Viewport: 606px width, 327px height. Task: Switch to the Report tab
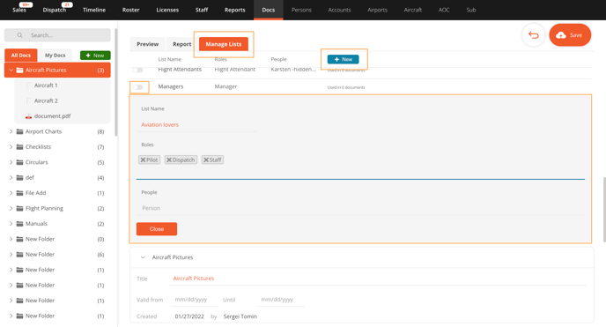(x=182, y=44)
